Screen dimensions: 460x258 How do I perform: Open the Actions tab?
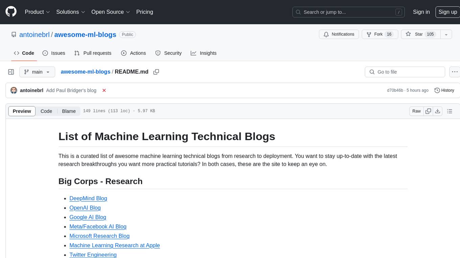pos(134,53)
